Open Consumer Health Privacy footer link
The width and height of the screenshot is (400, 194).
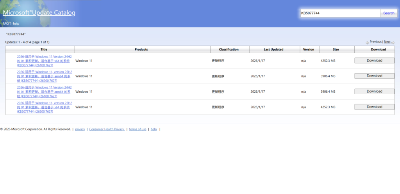point(107,129)
